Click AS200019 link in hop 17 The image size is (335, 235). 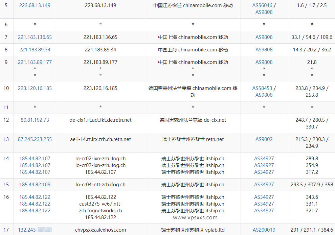point(264,230)
